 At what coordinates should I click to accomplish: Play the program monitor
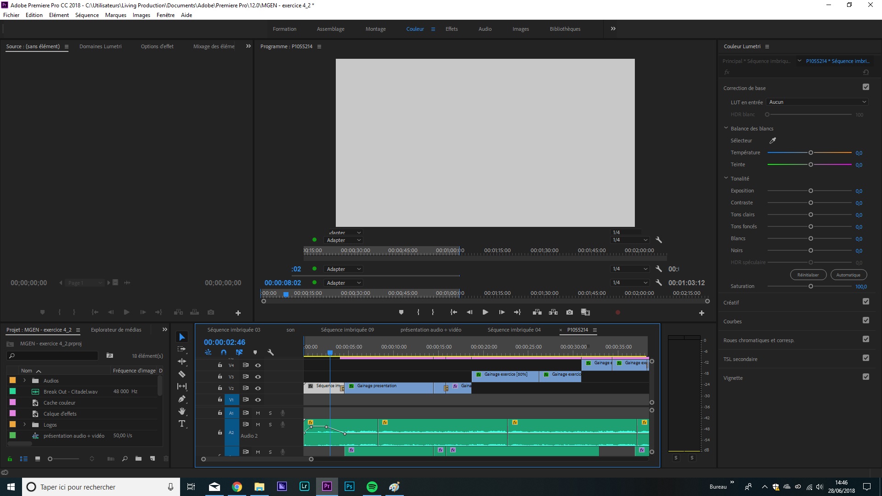(x=485, y=312)
